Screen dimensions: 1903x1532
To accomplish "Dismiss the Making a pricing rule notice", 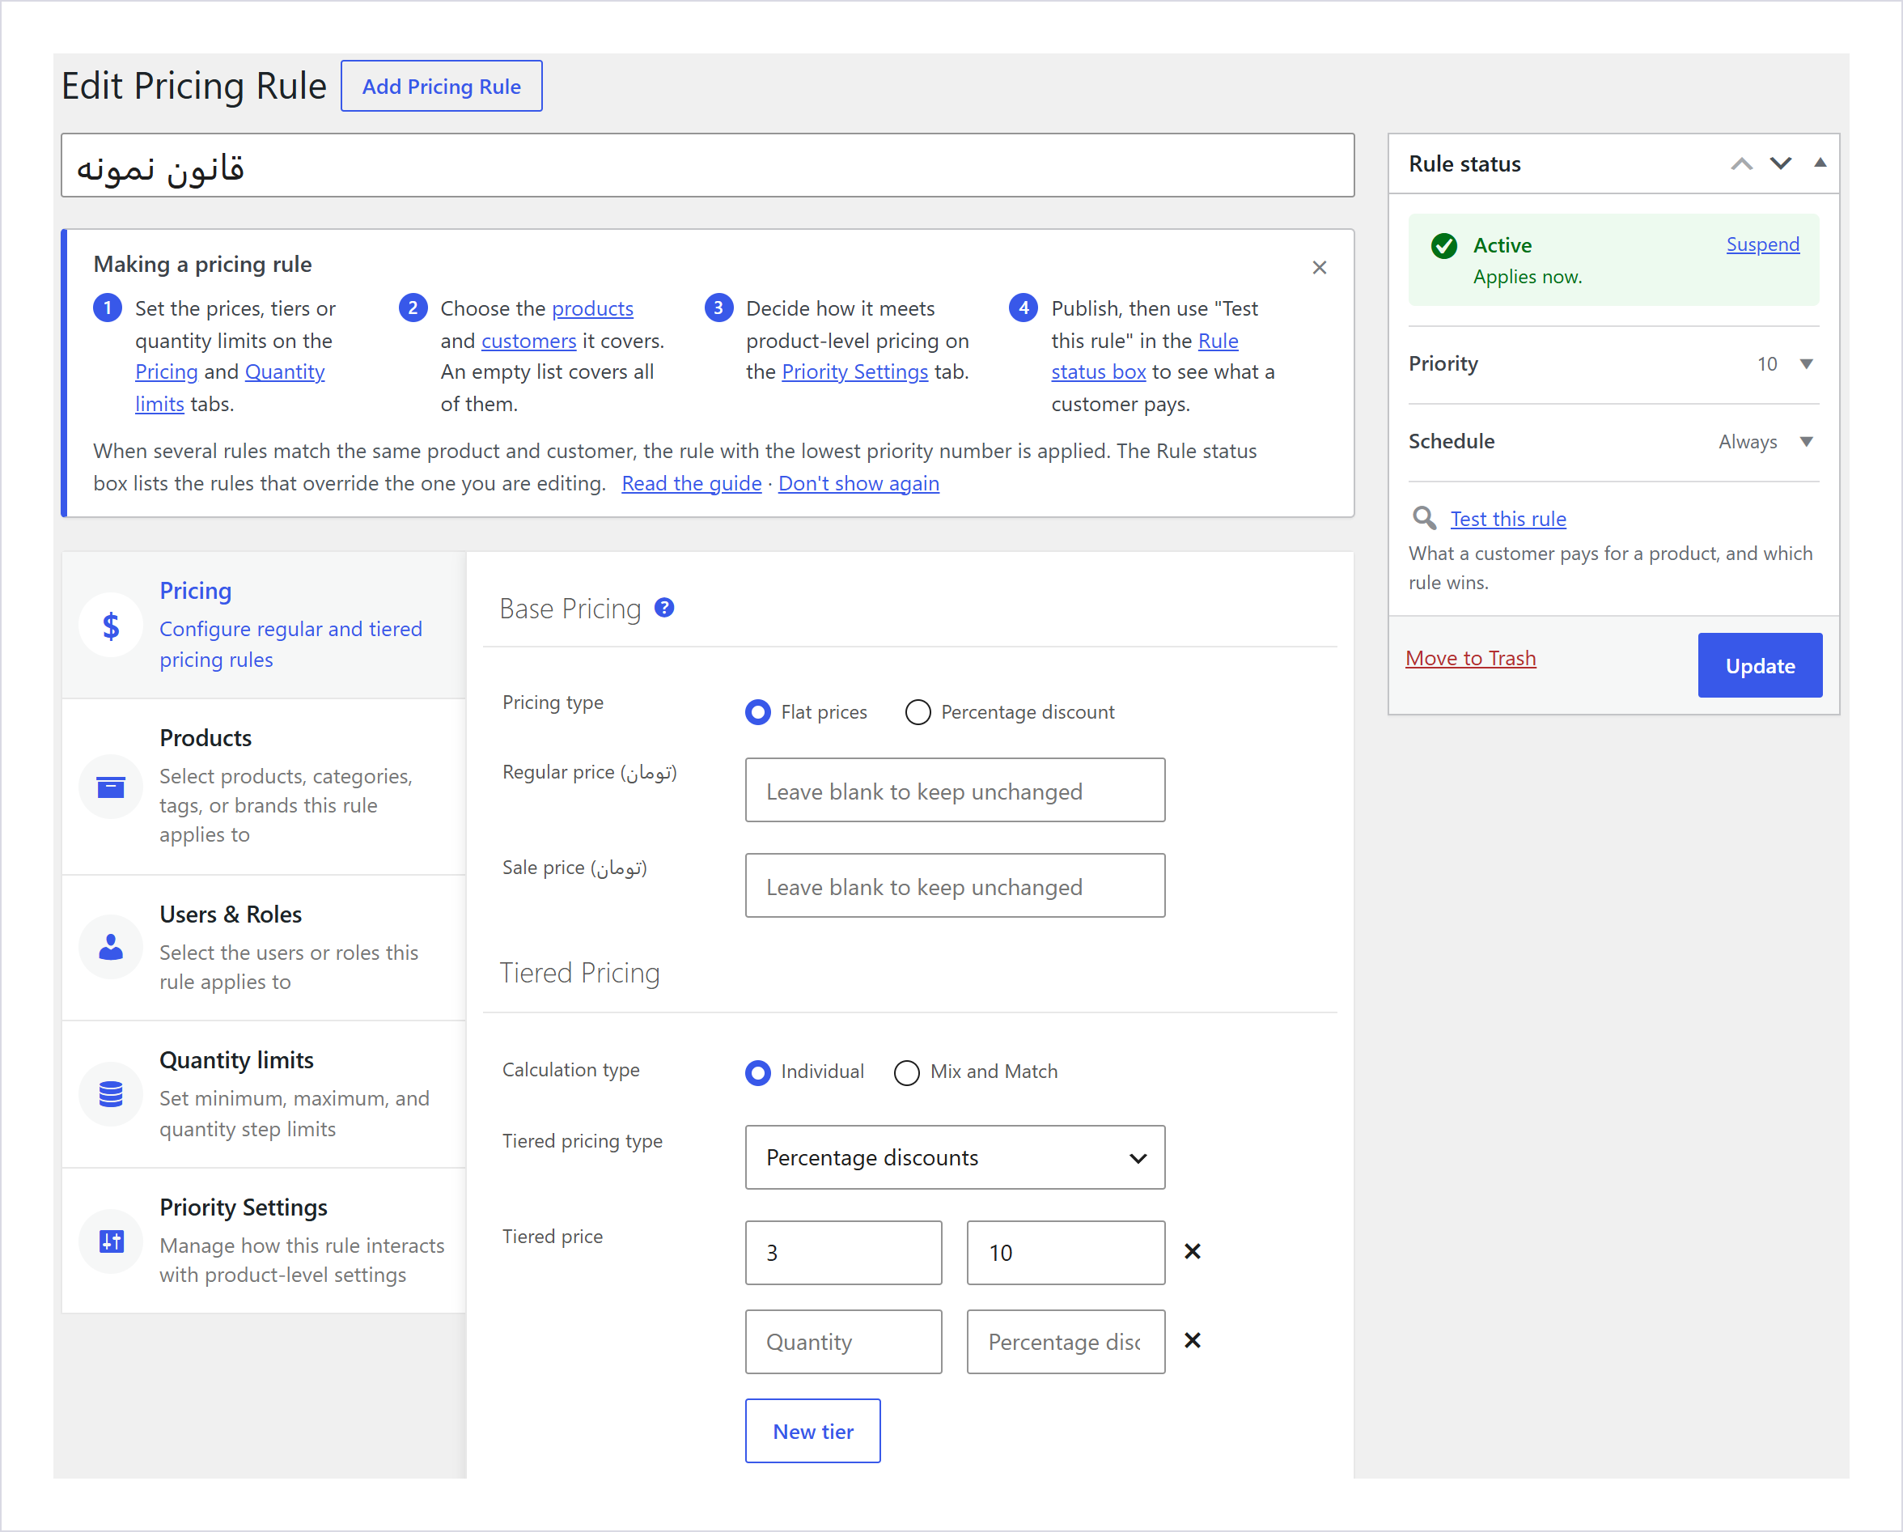I will tap(1320, 268).
